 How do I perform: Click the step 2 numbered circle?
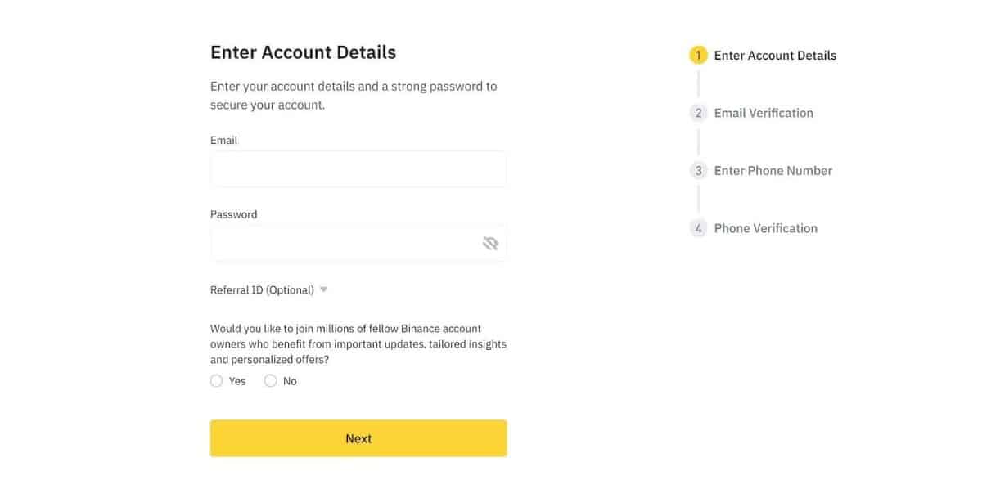[x=698, y=113]
